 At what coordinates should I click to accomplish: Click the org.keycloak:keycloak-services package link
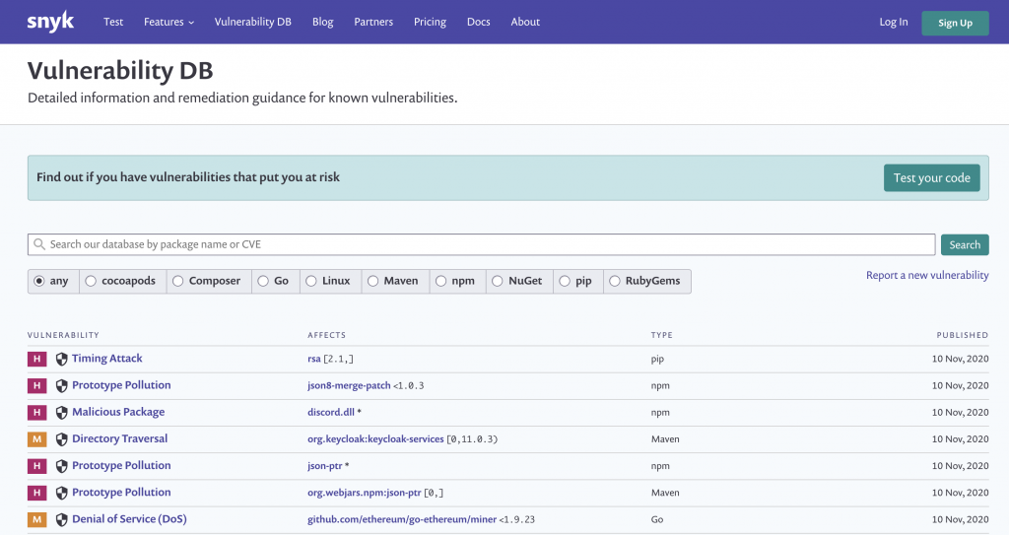tap(375, 439)
